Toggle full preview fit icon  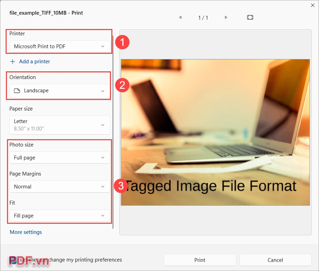coord(250,17)
